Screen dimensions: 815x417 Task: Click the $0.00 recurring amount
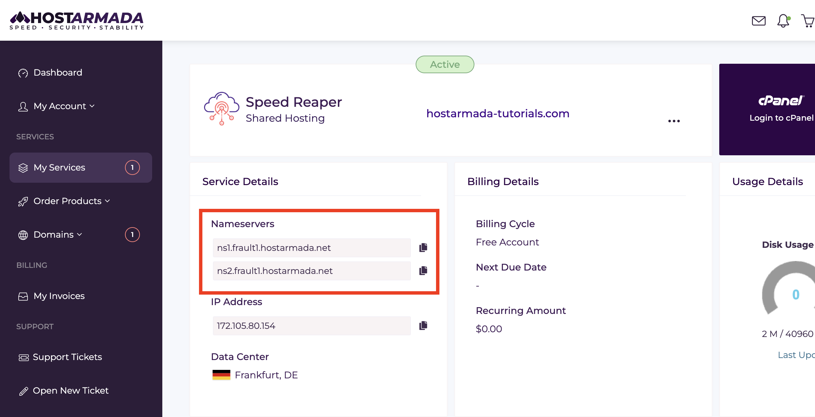coord(489,329)
